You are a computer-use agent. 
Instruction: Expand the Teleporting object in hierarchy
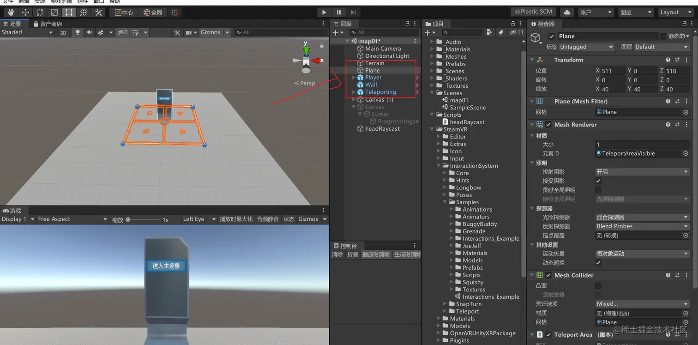click(354, 92)
